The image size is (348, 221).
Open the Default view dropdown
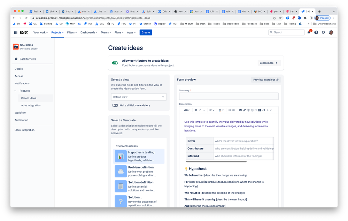coord(139,97)
